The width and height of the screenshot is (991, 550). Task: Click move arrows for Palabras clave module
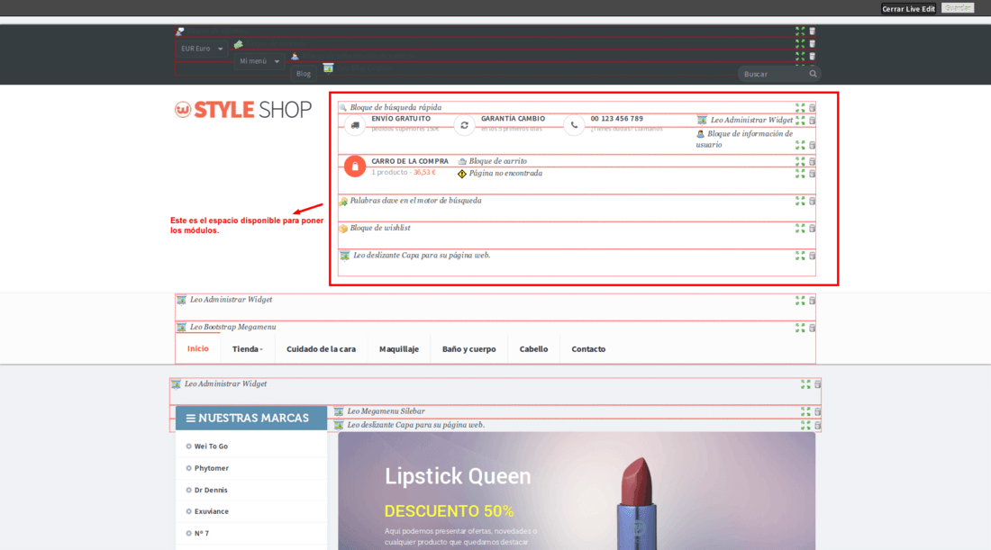[800, 201]
